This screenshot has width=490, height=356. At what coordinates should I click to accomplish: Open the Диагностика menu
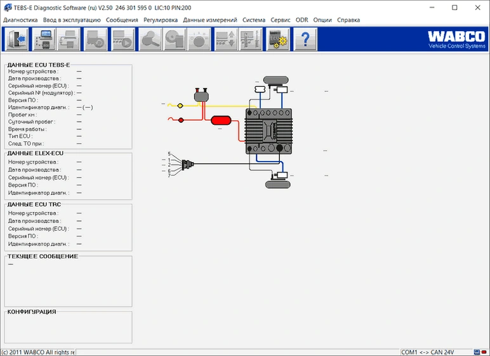click(x=20, y=20)
